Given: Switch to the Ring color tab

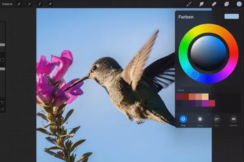Looking at the screenshot, I should pyautogui.click(x=183, y=119).
